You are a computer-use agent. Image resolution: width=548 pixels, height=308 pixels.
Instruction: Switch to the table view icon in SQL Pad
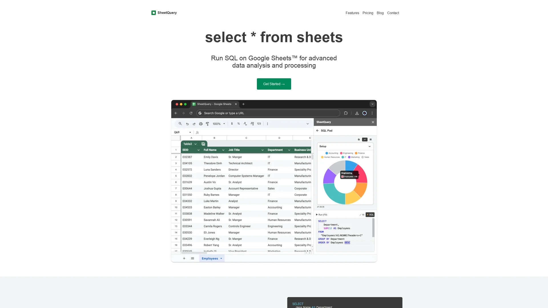click(371, 139)
